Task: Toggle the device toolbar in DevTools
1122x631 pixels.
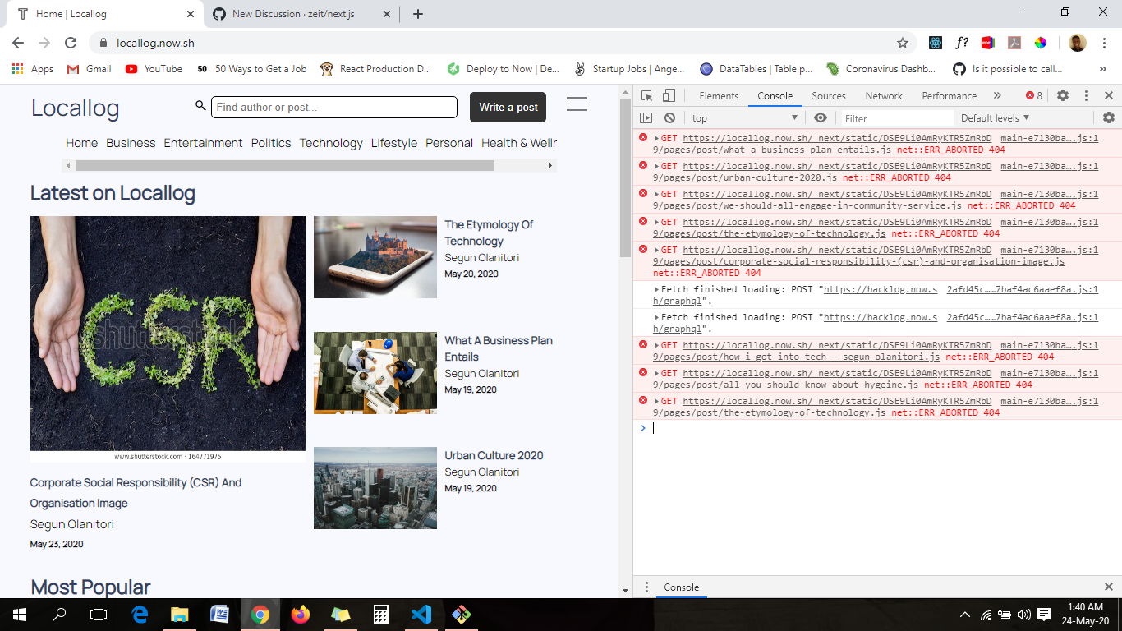Action: coord(669,95)
